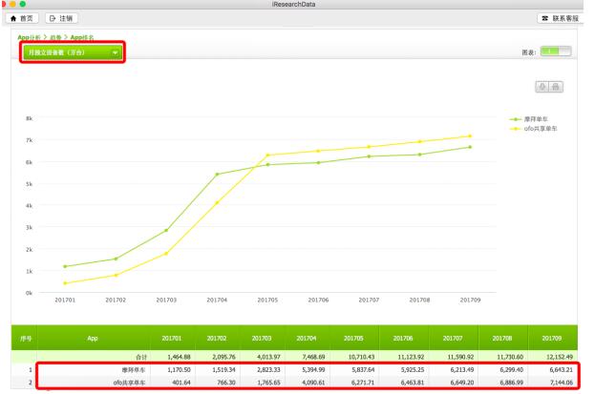
Task: Click green 摩拜单车 data point at 201701
Action: (x=65, y=266)
